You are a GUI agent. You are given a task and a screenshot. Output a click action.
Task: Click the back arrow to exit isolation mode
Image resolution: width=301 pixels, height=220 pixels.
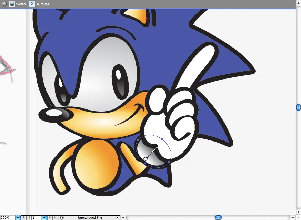tap(4, 4)
